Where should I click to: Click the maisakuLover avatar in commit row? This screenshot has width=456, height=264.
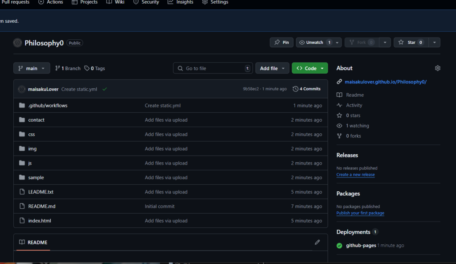21,89
